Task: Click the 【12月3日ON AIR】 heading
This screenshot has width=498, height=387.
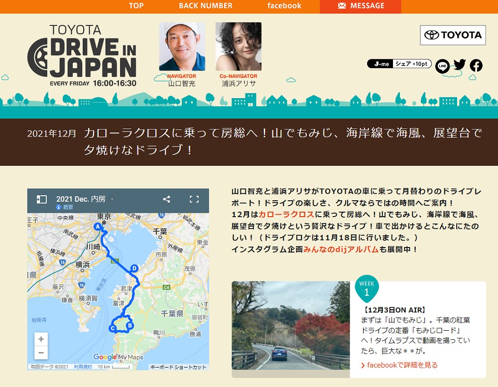Action: click(x=394, y=310)
